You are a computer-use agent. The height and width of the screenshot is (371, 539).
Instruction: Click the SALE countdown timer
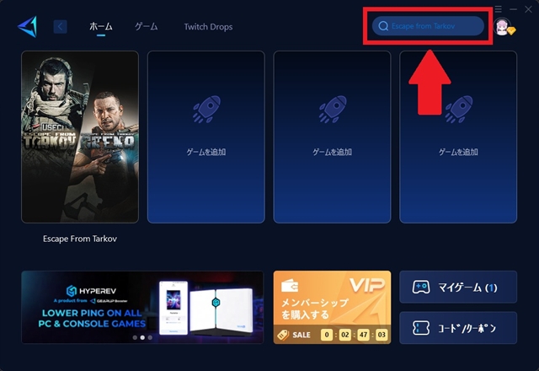tap(354, 335)
